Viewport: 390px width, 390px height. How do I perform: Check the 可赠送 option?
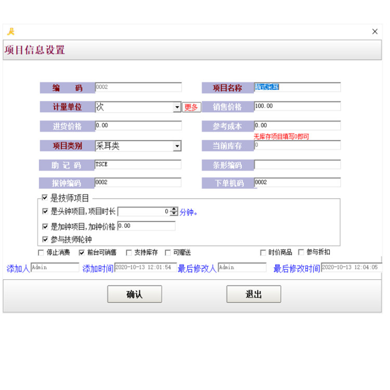(x=168, y=253)
